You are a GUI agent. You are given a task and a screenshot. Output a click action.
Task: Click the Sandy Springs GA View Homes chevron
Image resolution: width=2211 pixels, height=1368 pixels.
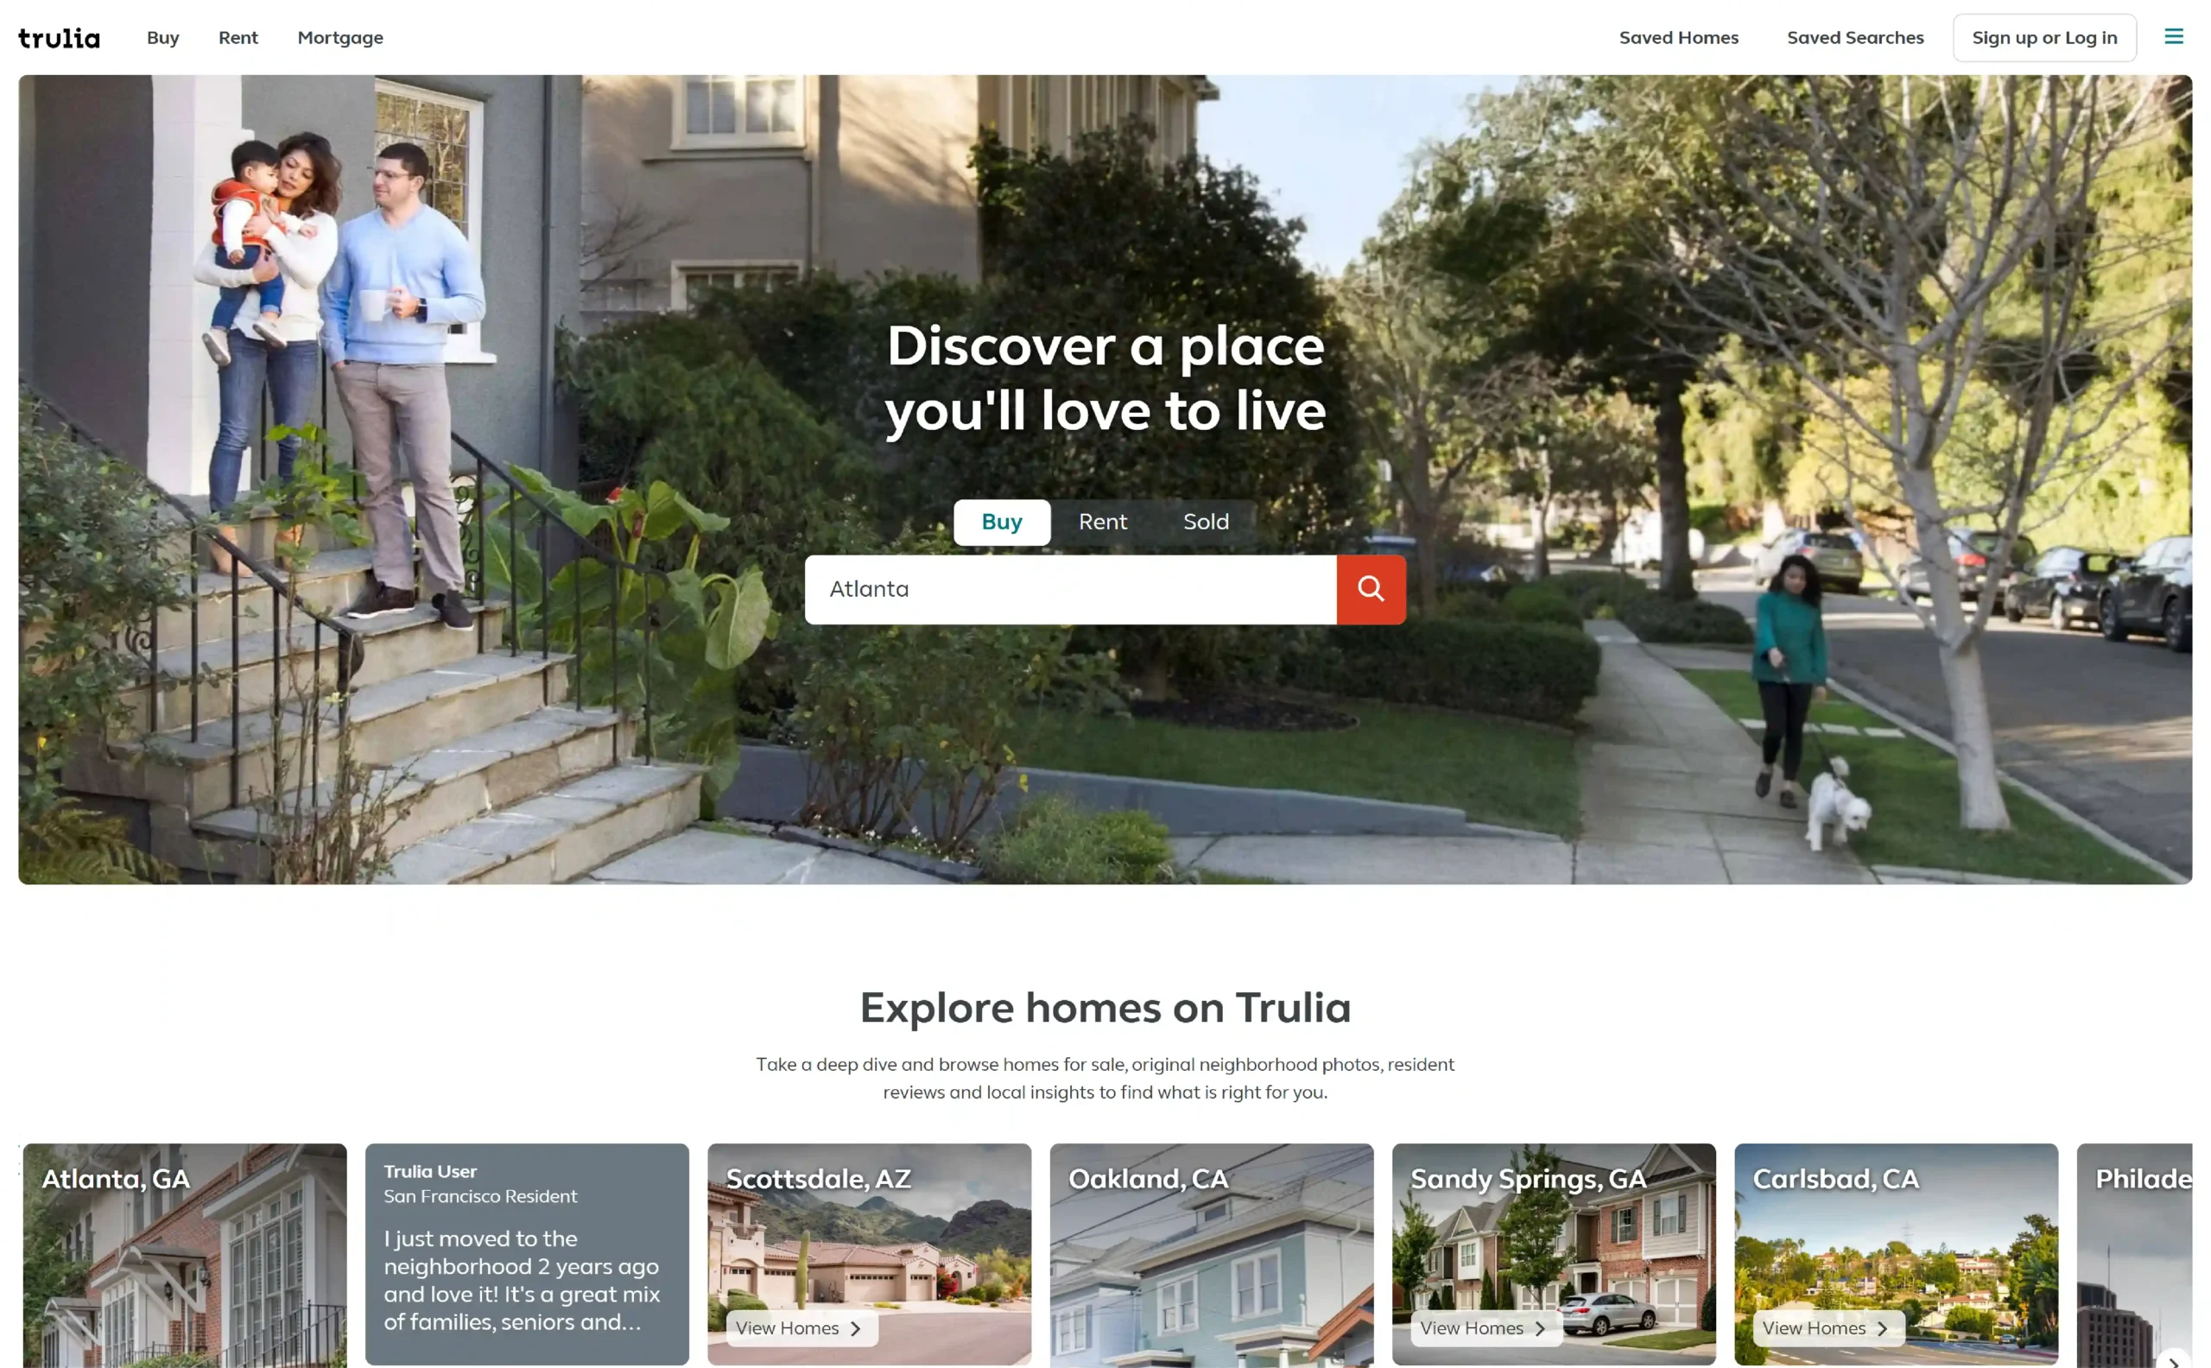tap(1538, 1327)
